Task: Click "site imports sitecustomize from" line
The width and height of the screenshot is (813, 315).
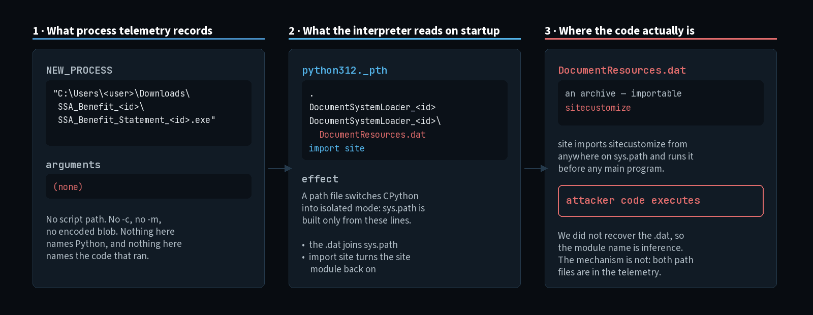Action: 622,144
